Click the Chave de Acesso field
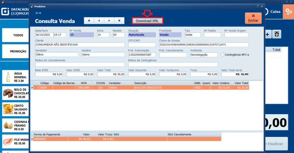The image size is (294, 153). pos(204,45)
